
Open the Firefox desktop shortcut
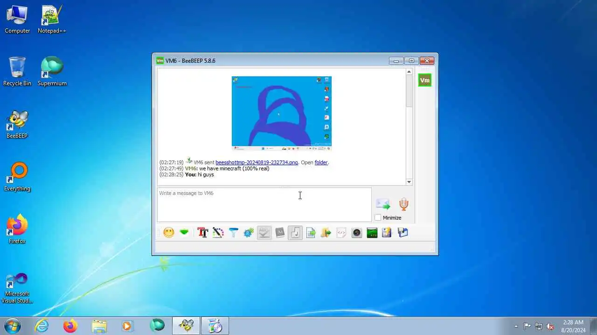click(17, 229)
